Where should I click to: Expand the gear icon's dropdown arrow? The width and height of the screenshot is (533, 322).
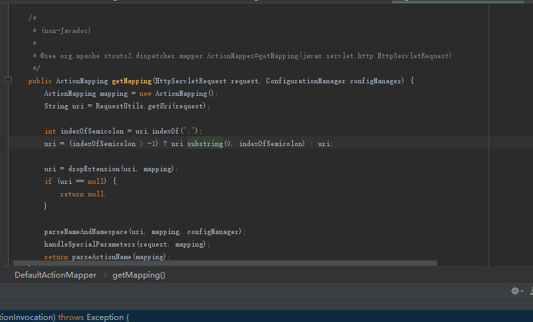[522, 291]
